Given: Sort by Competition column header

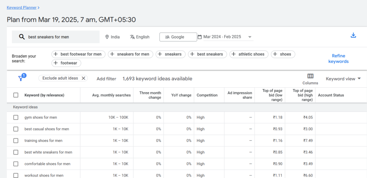Looking at the screenshot, I should (207, 95).
